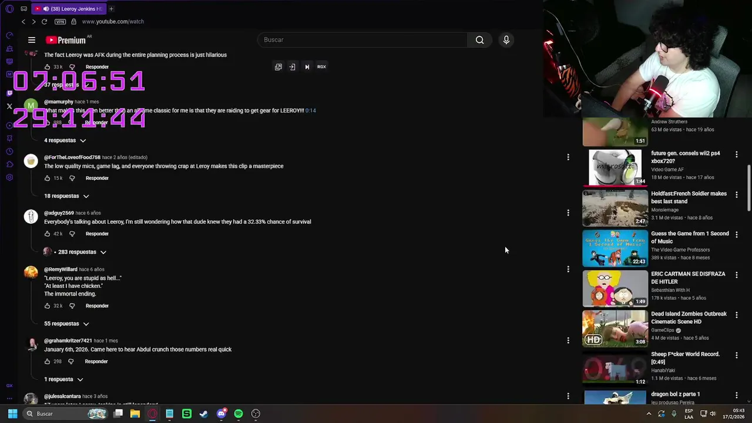The image size is (752, 423).
Task: Open Discord from the Windows taskbar
Action: click(x=221, y=414)
